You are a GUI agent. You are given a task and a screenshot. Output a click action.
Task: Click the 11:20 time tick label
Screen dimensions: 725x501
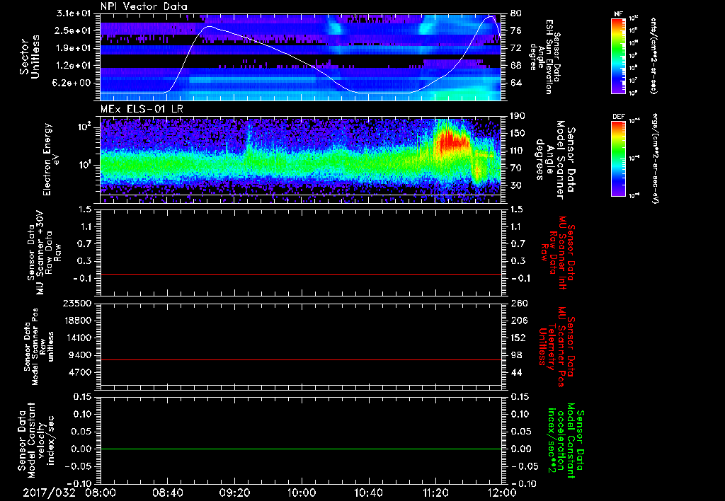coord(435,493)
